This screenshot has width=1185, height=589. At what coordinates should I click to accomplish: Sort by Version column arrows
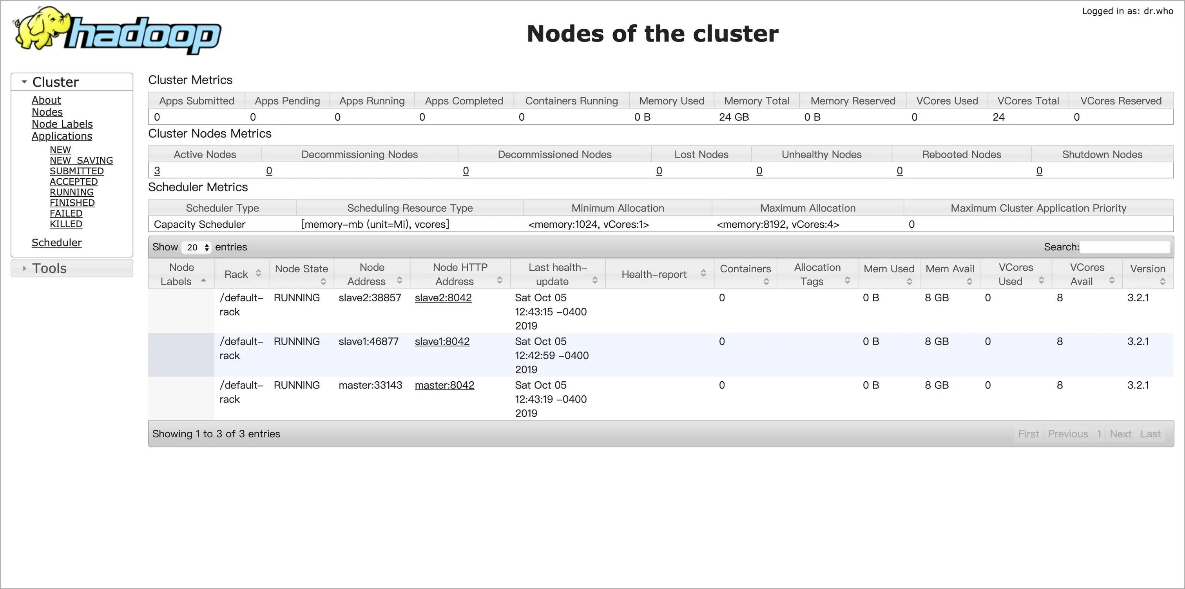[x=1162, y=281]
